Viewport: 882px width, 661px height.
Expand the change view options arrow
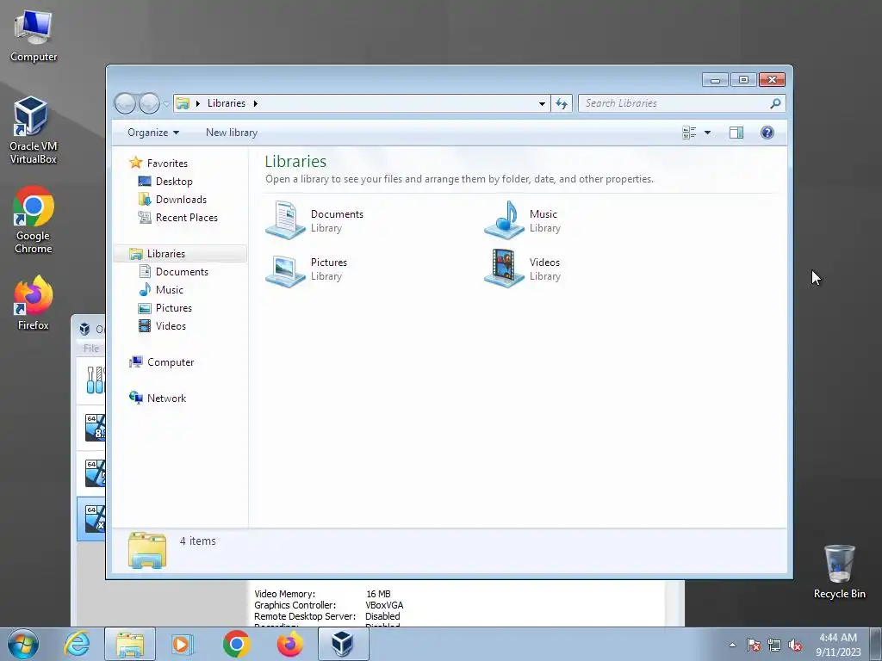tap(708, 133)
